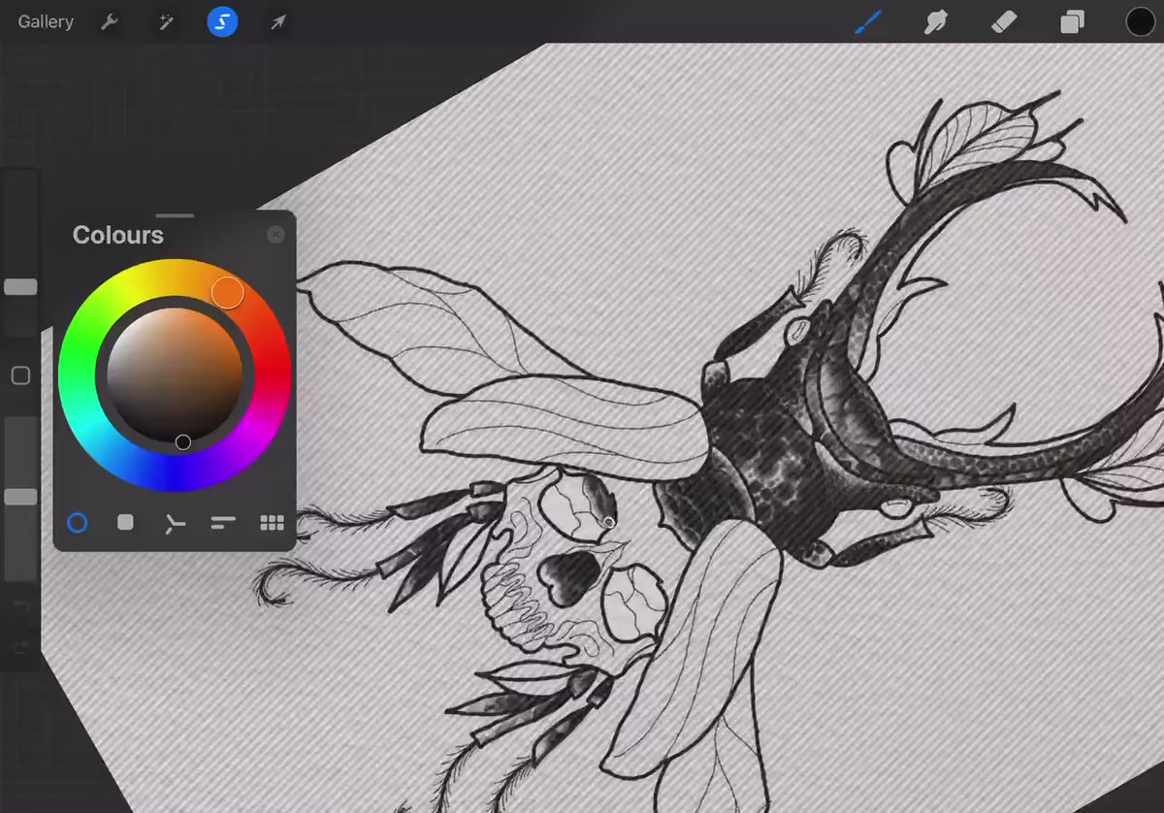The height and width of the screenshot is (813, 1164).
Task: Click the brush opacity slider handle
Action: (x=20, y=497)
